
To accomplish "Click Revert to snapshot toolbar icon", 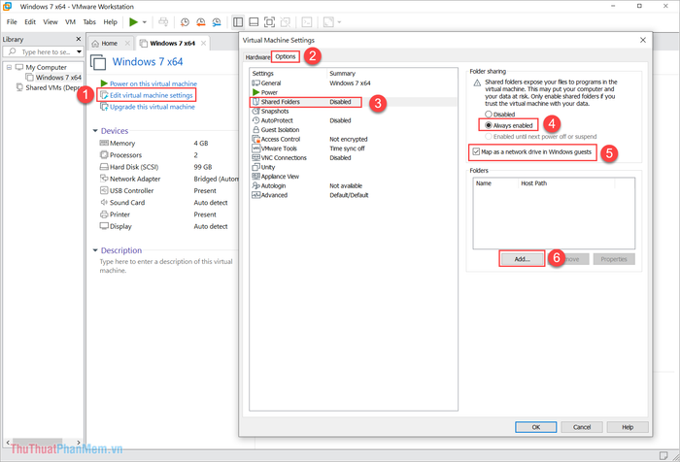I will (x=200, y=21).
